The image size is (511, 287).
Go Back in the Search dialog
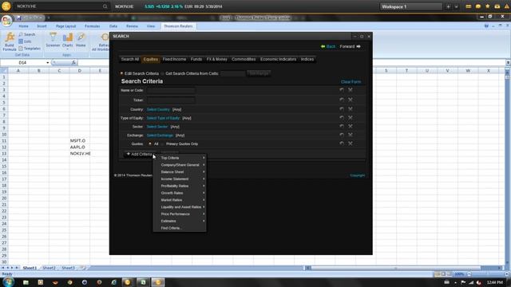tap(328, 46)
